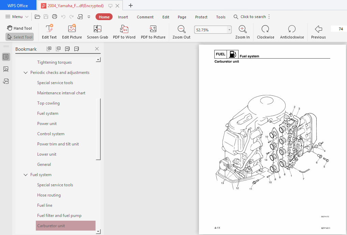This screenshot has width=347, height=235.
Task: Click the display icon on document tab
Action: pyautogui.click(x=110, y=6)
